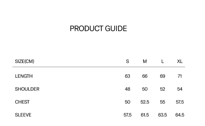Select the shoulder value 48 for size S
The height and width of the screenshot is (126, 205).
click(x=128, y=89)
